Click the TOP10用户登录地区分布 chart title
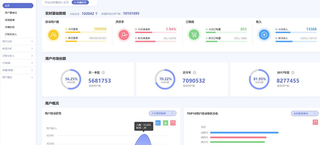 click(x=203, y=113)
